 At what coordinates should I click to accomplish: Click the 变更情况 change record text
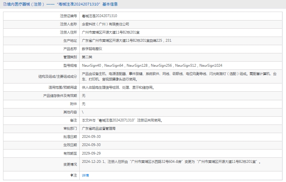coord(173,161)
